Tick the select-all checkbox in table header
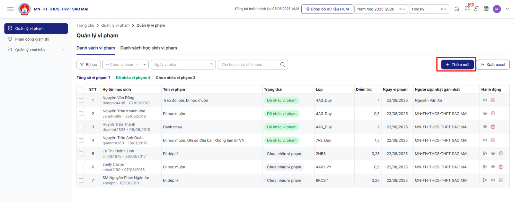The image size is (514, 202). (x=81, y=89)
